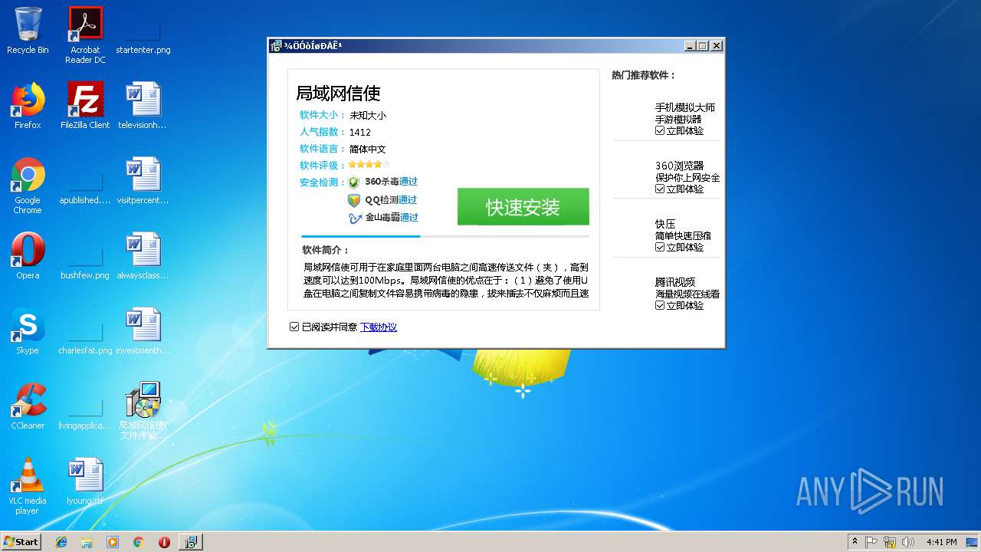The image size is (981, 552).
Task: Select the VLC media player shortcut
Action: (x=28, y=487)
